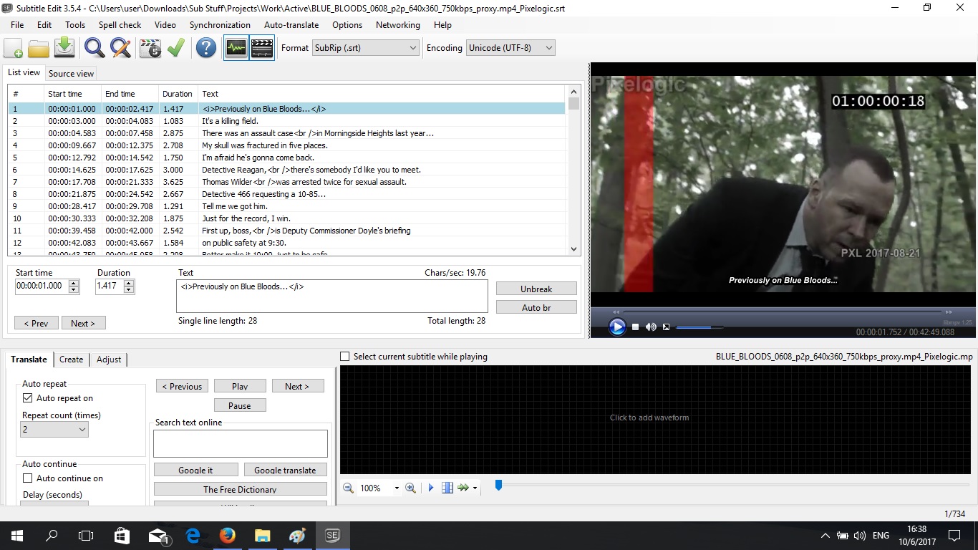Viewport: 978px width, 550px height.
Task: Open the Encoding dropdown
Action: click(548, 48)
